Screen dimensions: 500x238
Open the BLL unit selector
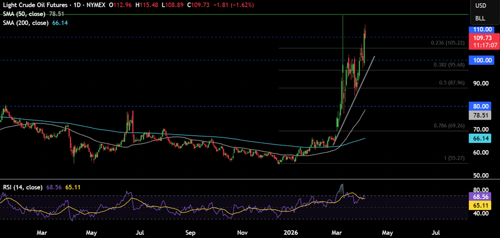pyautogui.click(x=480, y=18)
